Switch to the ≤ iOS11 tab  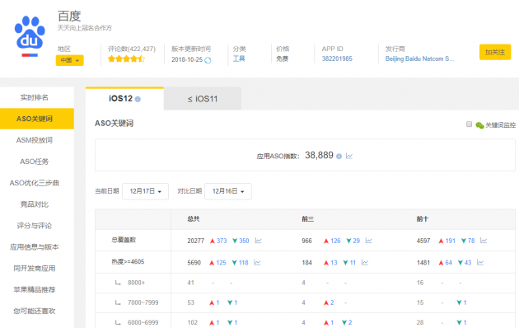pyautogui.click(x=203, y=99)
